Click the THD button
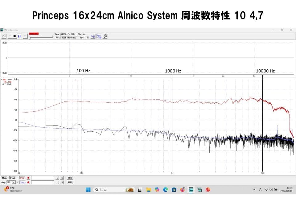This screenshot has width=296, height=222. pyautogui.click(x=70, y=178)
